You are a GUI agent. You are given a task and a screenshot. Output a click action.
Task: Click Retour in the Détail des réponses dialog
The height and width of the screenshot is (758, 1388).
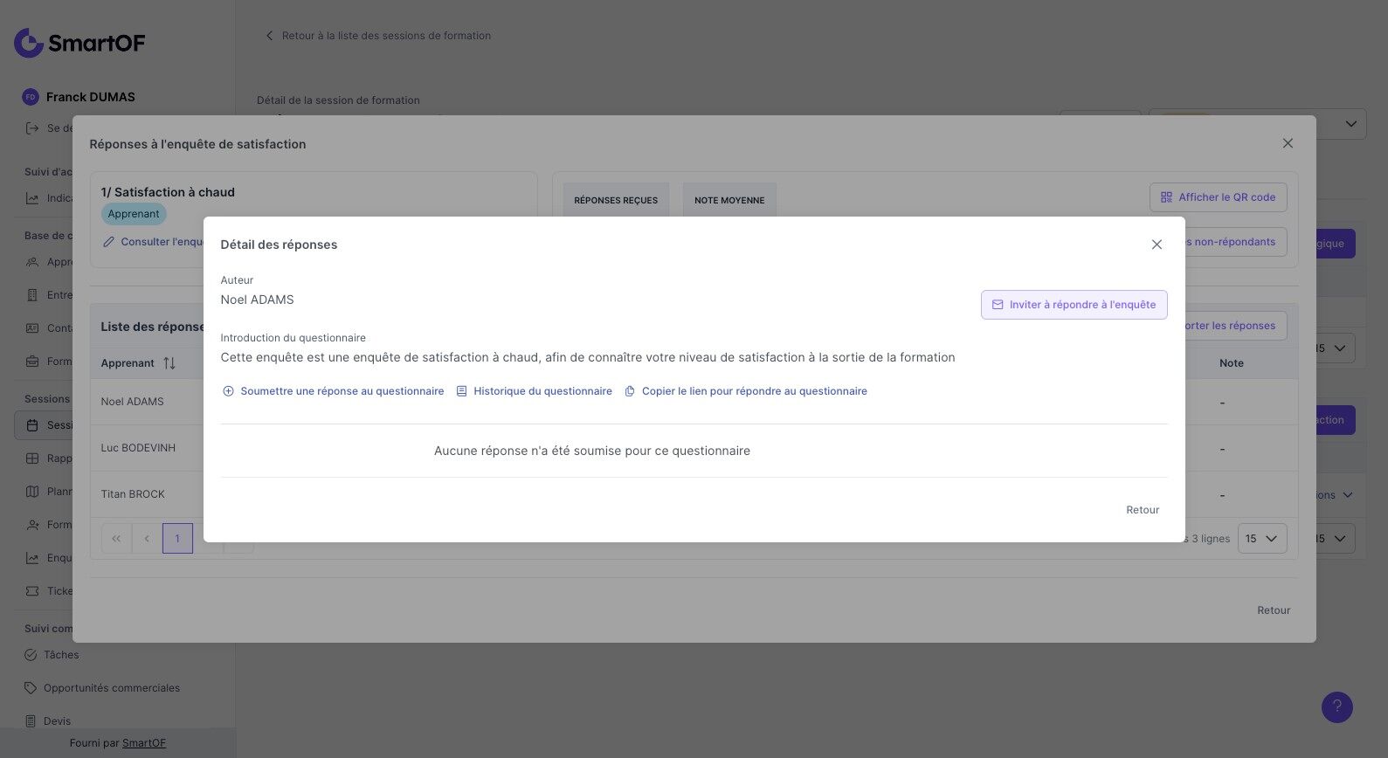pyautogui.click(x=1143, y=510)
